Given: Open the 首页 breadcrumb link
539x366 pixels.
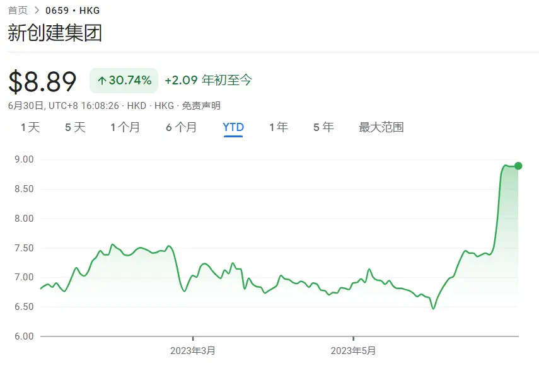Looking at the screenshot, I should pyautogui.click(x=18, y=11).
